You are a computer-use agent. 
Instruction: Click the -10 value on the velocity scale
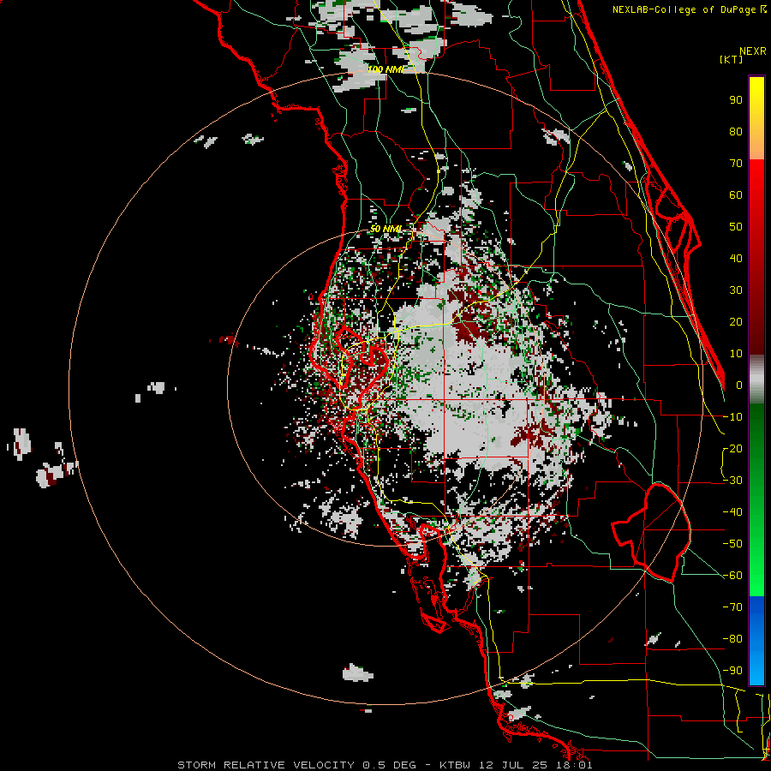tap(732, 417)
